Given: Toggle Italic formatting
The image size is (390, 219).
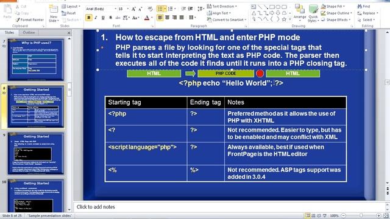Looking at the screenshot, I should pos(96,18).
